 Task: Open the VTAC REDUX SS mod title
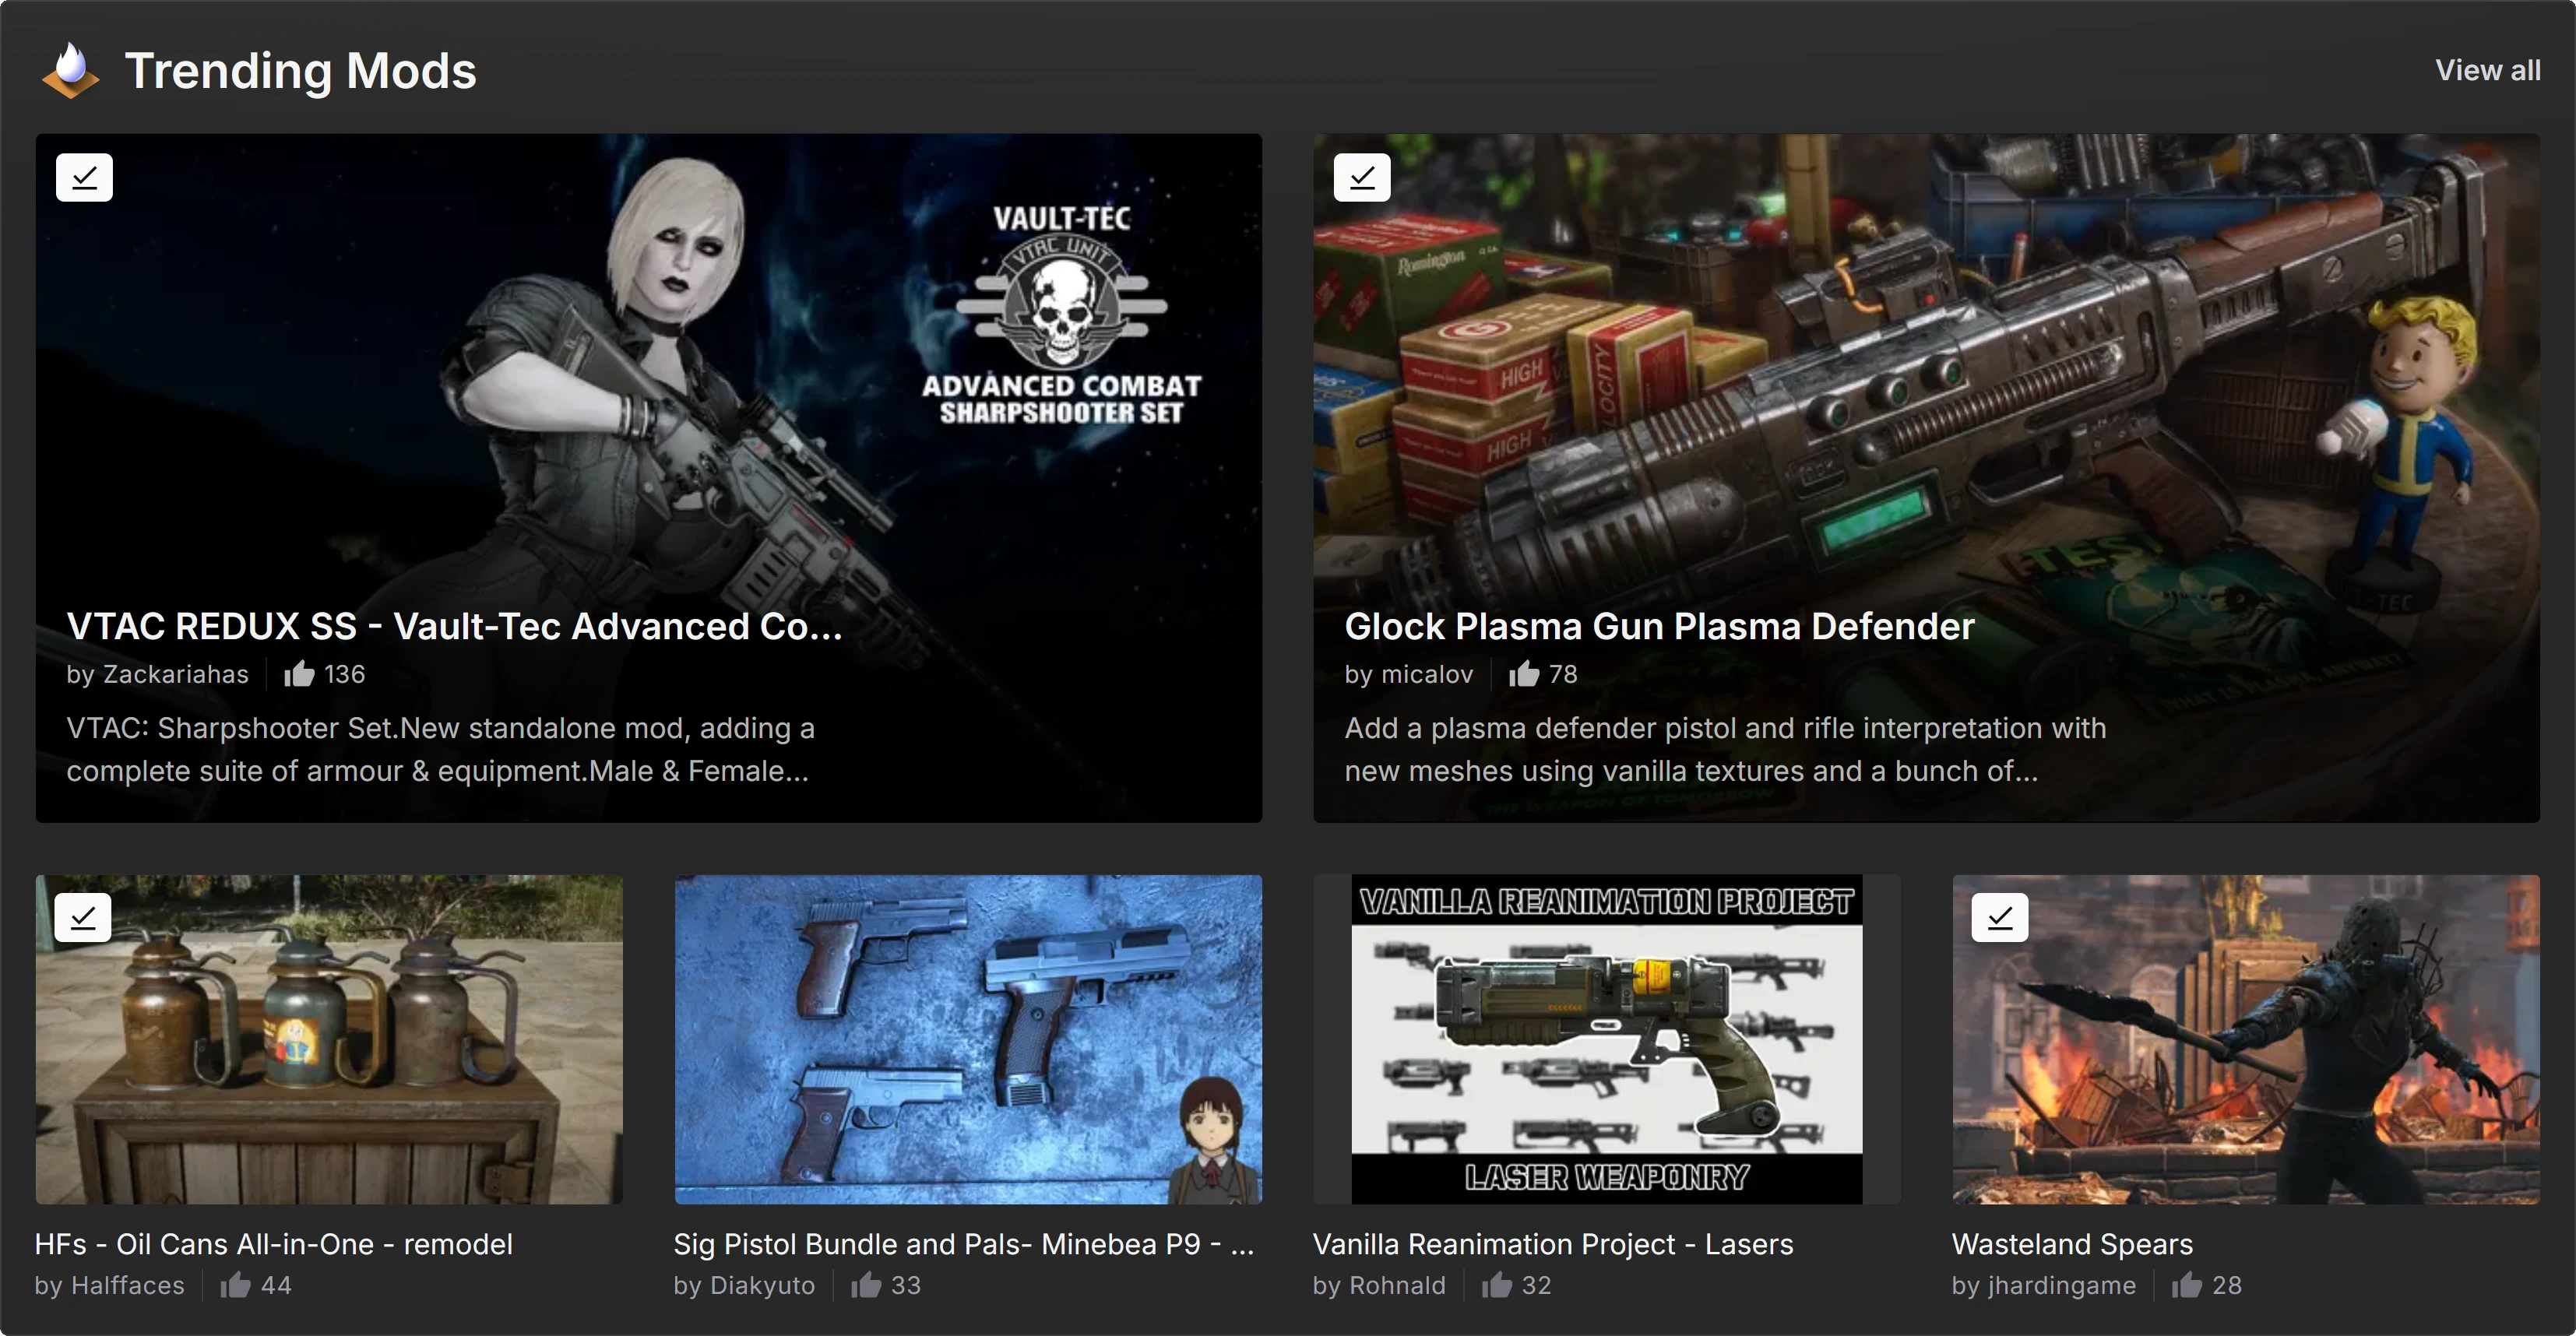click(455, 626)
